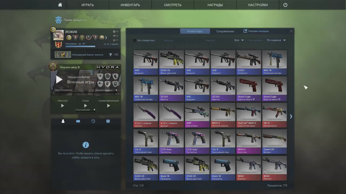
Task: Play the Соревновательный operation mode
Action: 108,106
